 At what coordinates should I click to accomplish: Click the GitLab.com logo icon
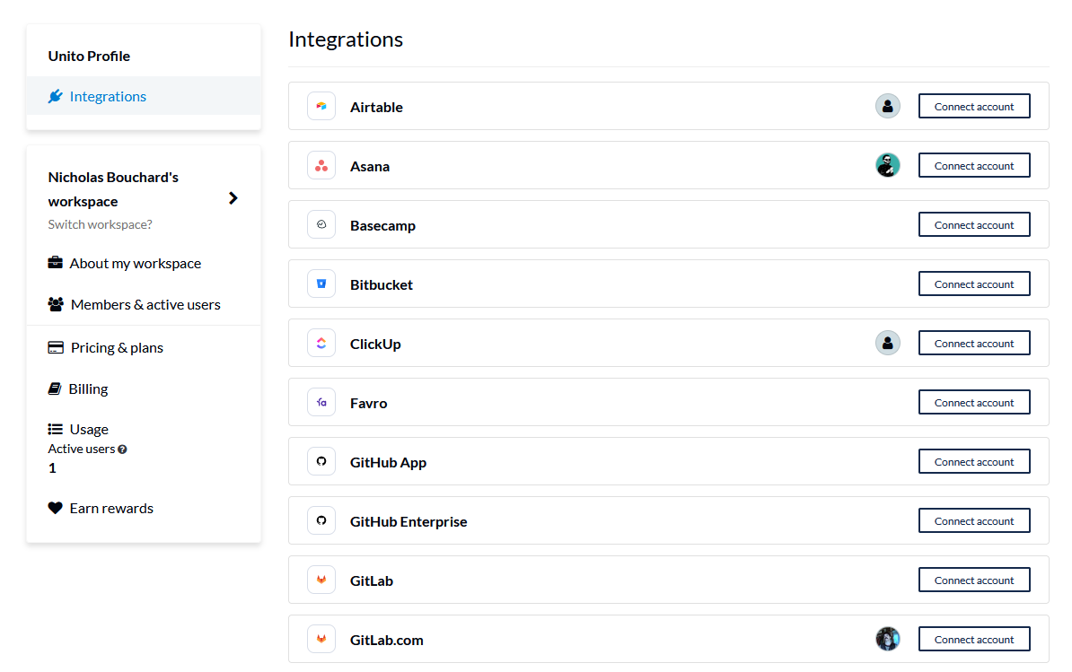coord(321,639)
